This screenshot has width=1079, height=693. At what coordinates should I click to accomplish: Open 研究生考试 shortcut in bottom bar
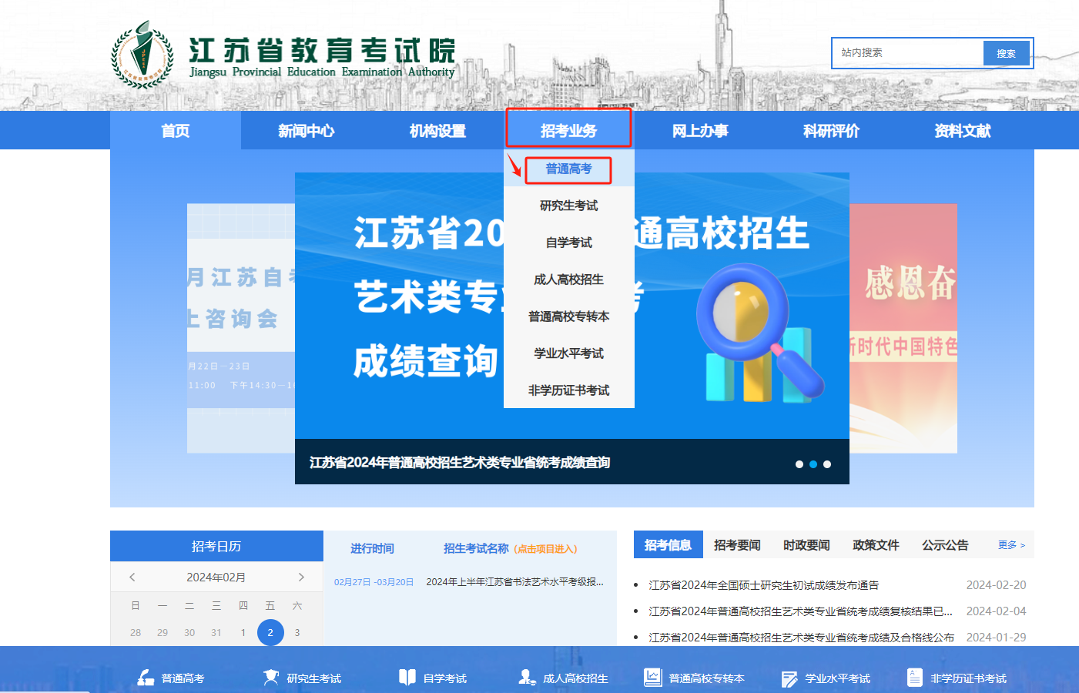click(x=302, y=678)
